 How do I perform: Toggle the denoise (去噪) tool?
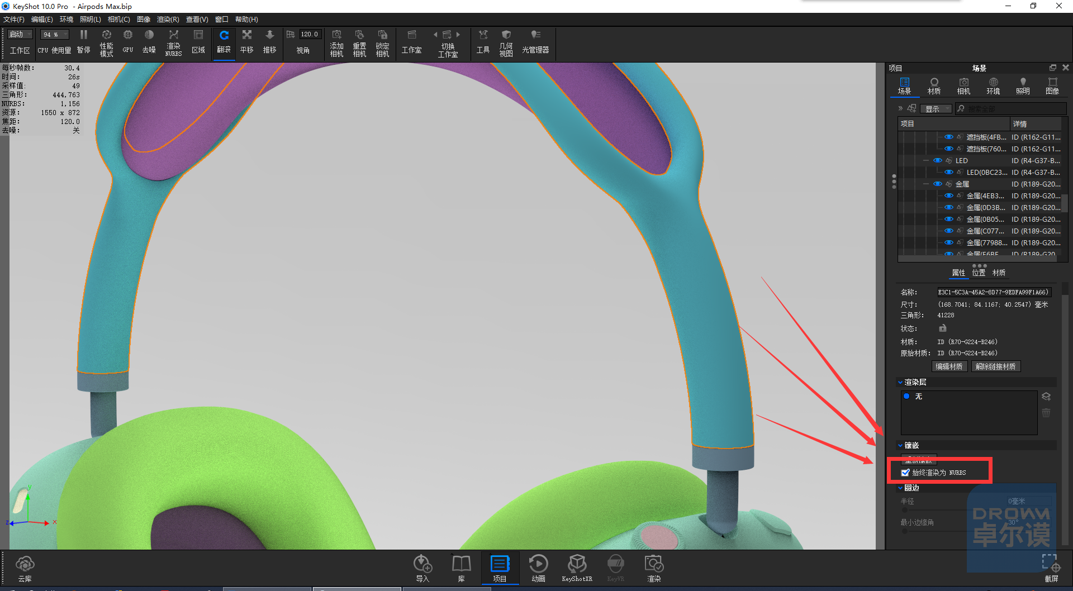[x=149, y=42]
